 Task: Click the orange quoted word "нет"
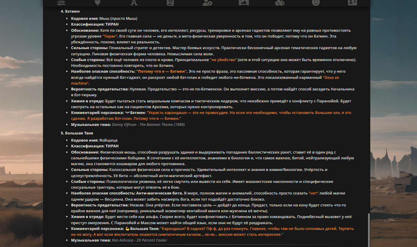[314, 193]
